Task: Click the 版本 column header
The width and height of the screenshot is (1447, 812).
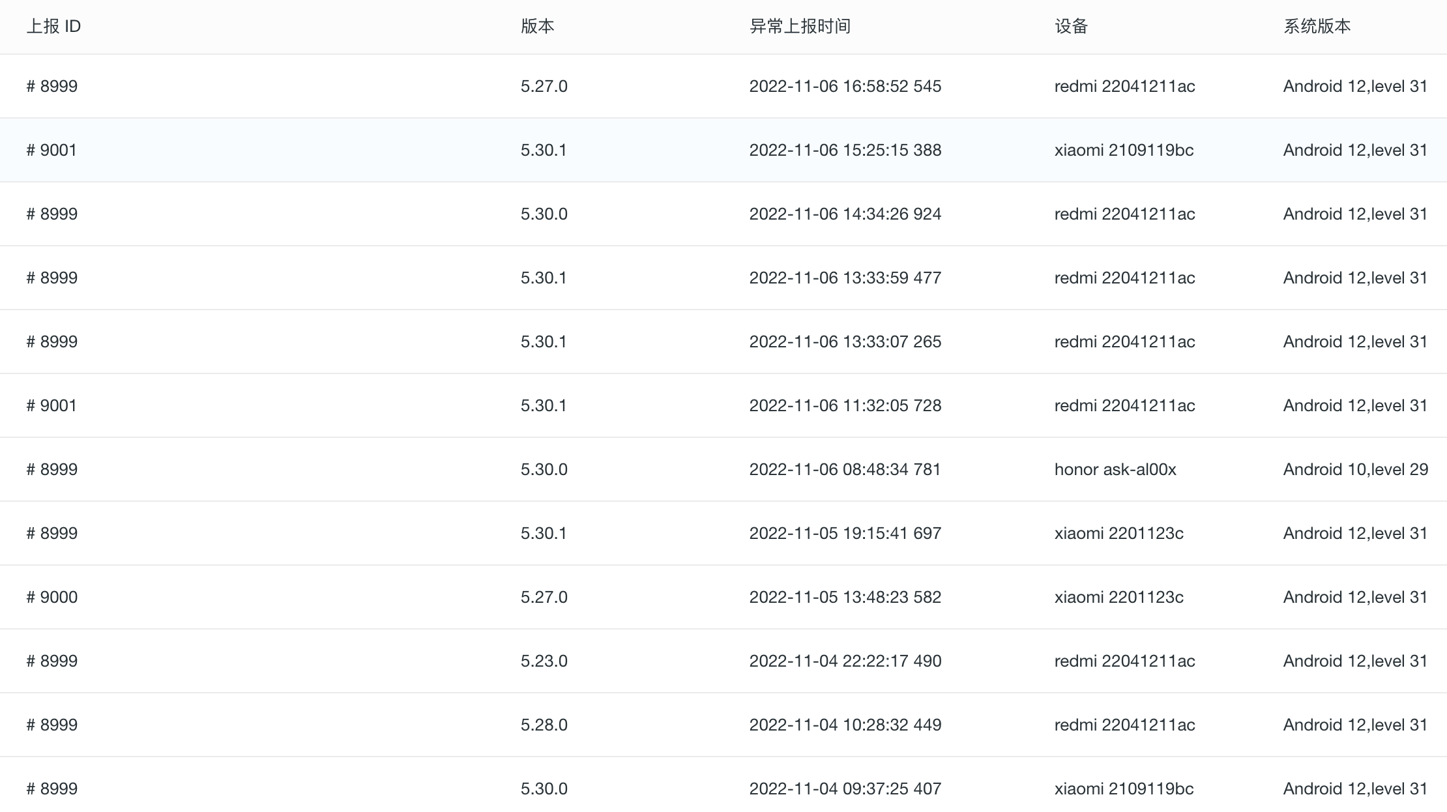Action: (x=537, y=26)
